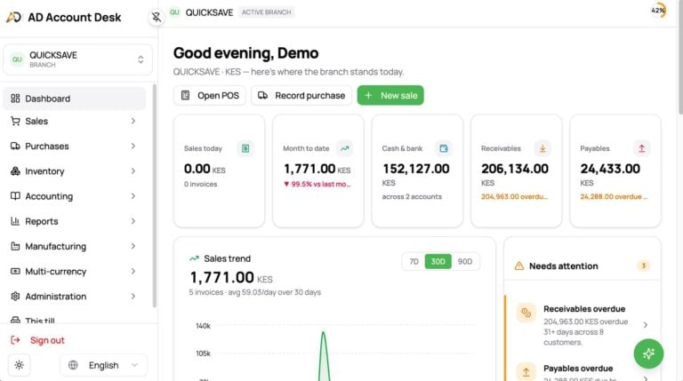Expand the Purchases chevron arrow
Screen dimensions: 683x381
(x=133, y=147)
